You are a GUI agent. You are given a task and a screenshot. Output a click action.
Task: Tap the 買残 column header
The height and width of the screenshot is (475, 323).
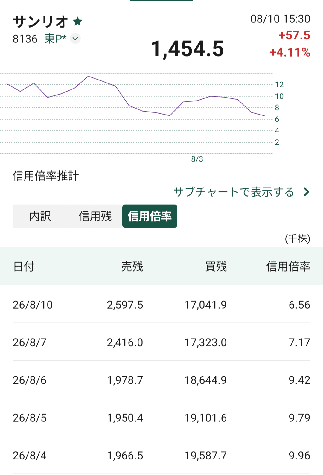[216, 266]
